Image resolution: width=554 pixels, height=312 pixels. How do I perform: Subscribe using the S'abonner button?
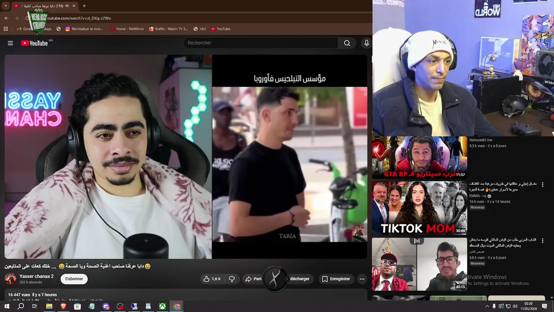coord(74,279)
